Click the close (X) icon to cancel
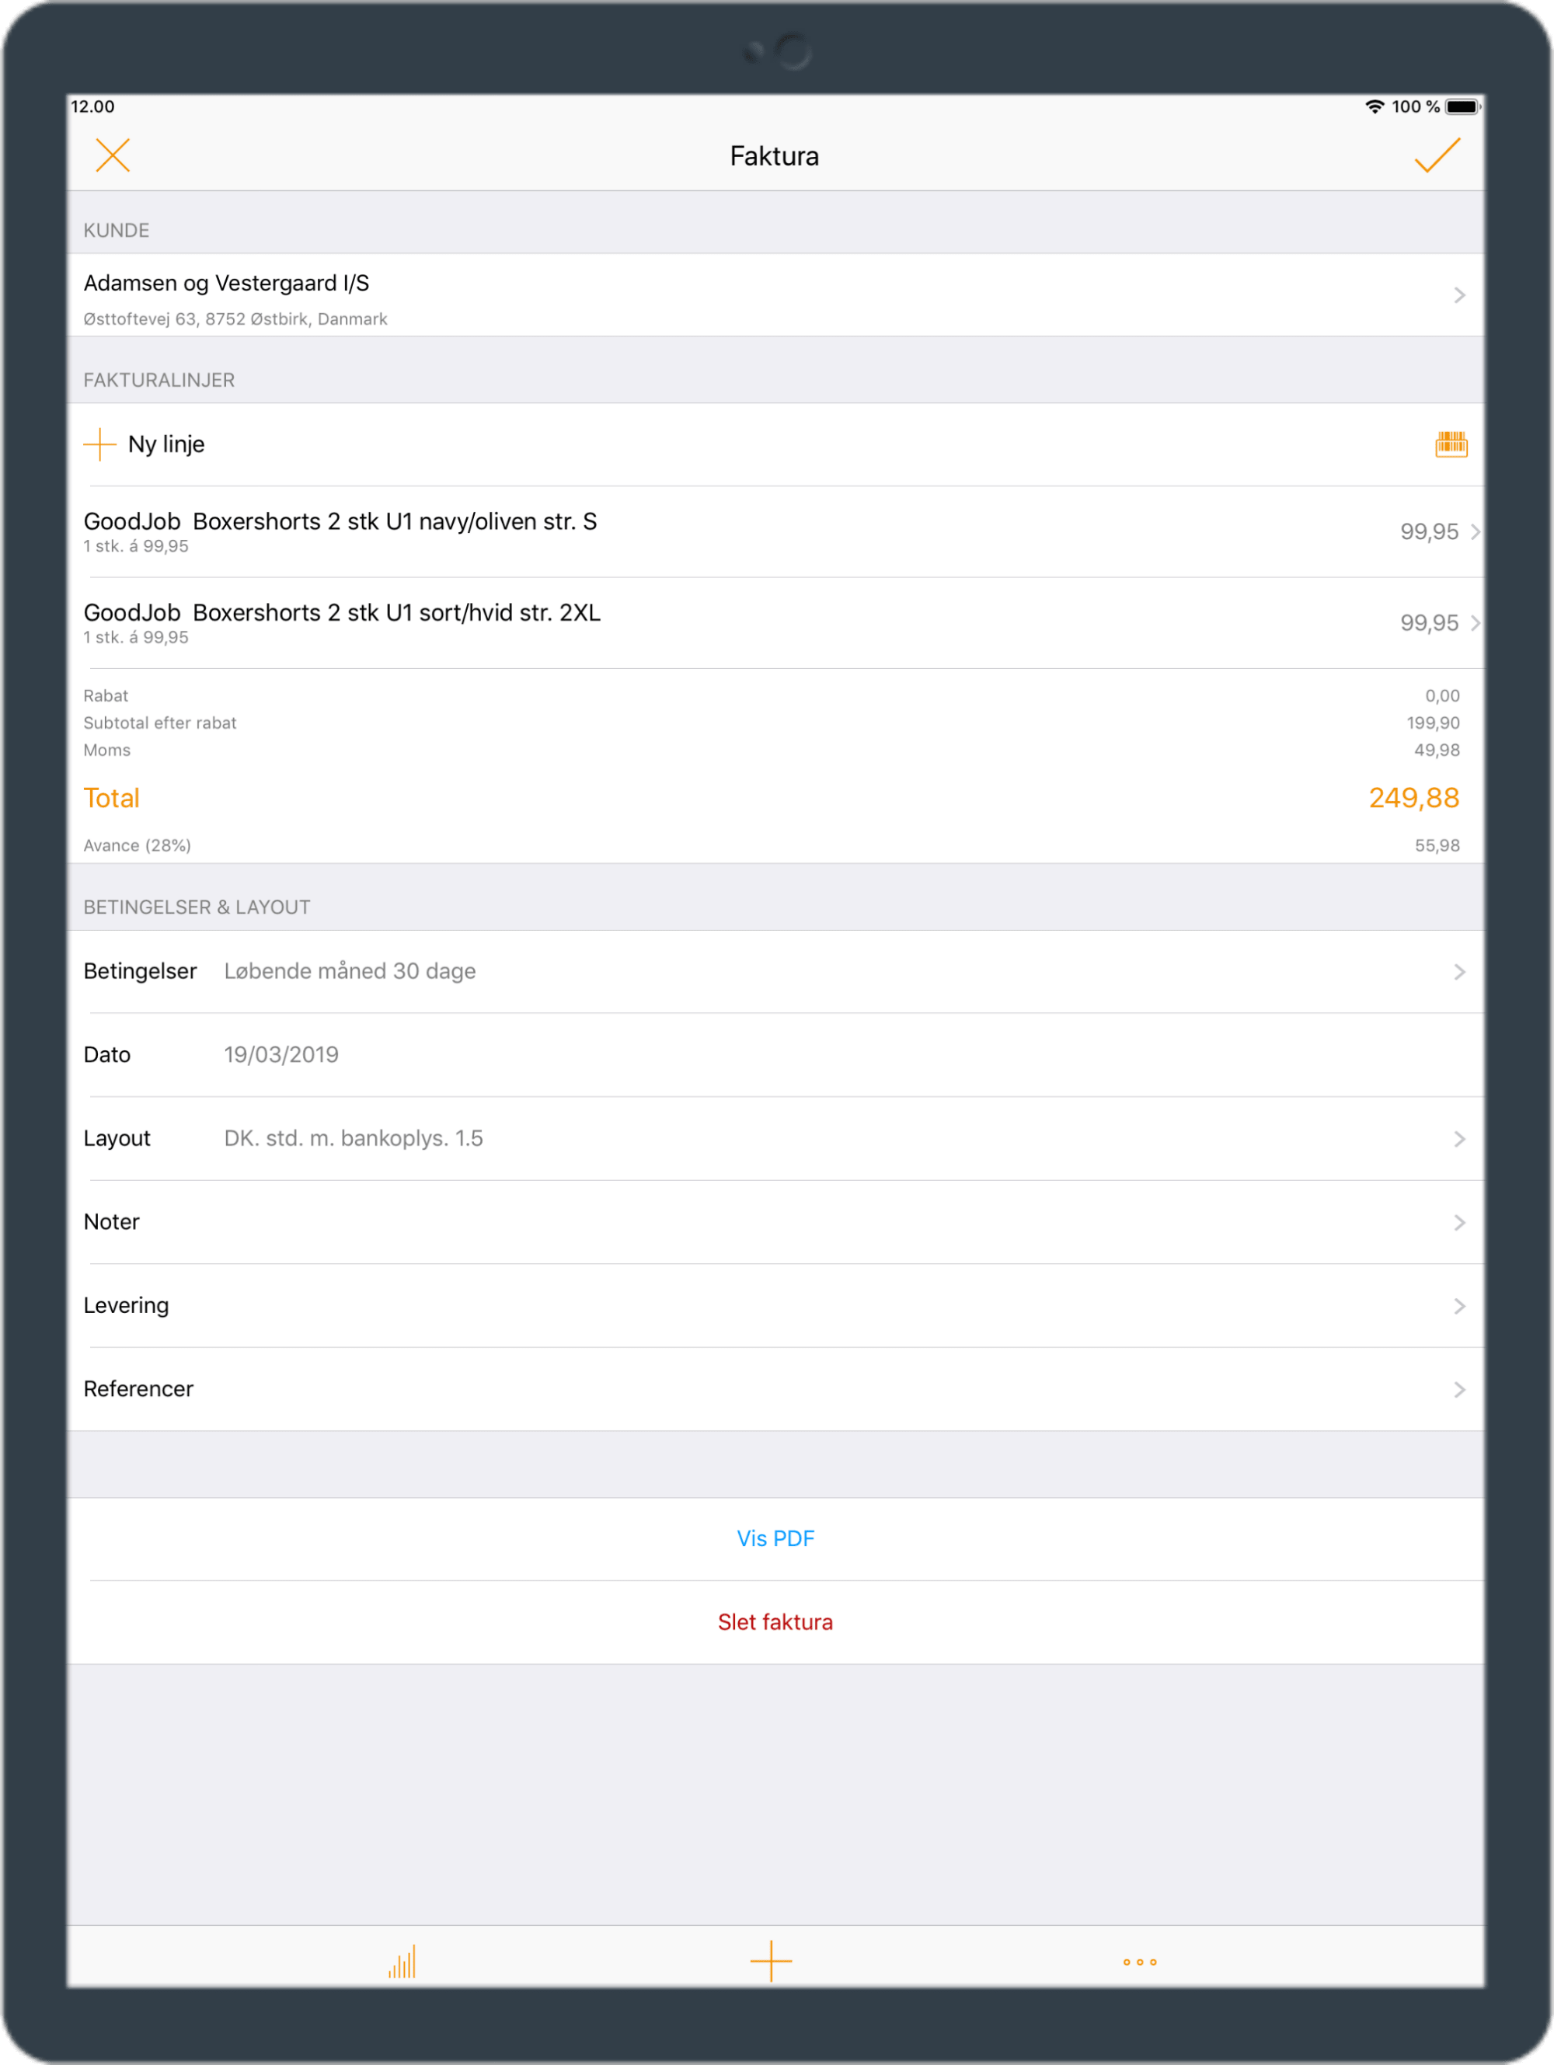 click(113, 154)
